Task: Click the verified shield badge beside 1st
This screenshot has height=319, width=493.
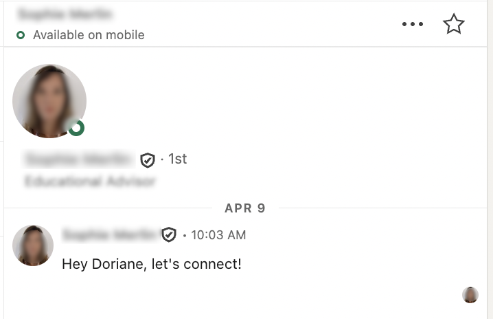Action: click(147, 160)
